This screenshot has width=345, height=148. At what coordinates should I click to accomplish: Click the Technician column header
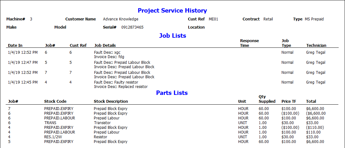click(316, 46)
